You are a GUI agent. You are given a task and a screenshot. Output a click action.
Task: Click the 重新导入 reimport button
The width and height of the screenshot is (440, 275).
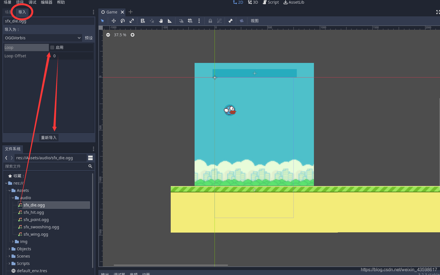(x=49, y=138)
